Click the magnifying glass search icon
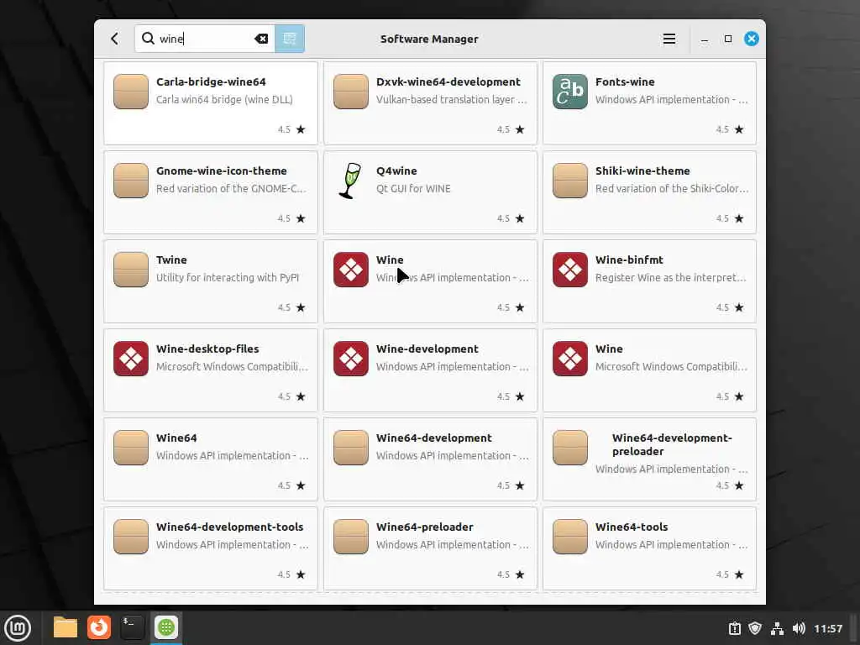Viewport: 860px width, 645px height. point(148,39)
